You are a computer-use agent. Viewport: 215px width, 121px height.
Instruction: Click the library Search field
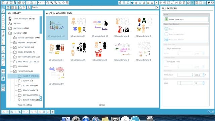[x=93, y=7]
